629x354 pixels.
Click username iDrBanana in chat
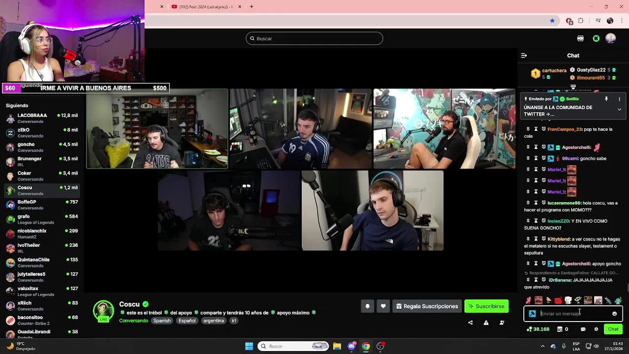(560, 280)
